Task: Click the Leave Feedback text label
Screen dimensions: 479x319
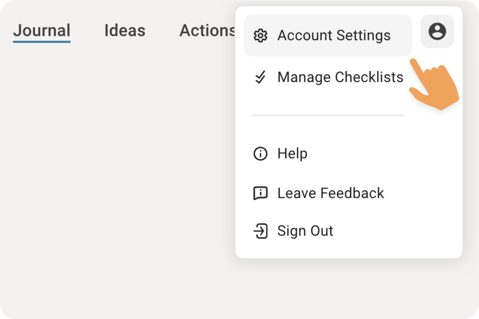Action: (331, 193)
